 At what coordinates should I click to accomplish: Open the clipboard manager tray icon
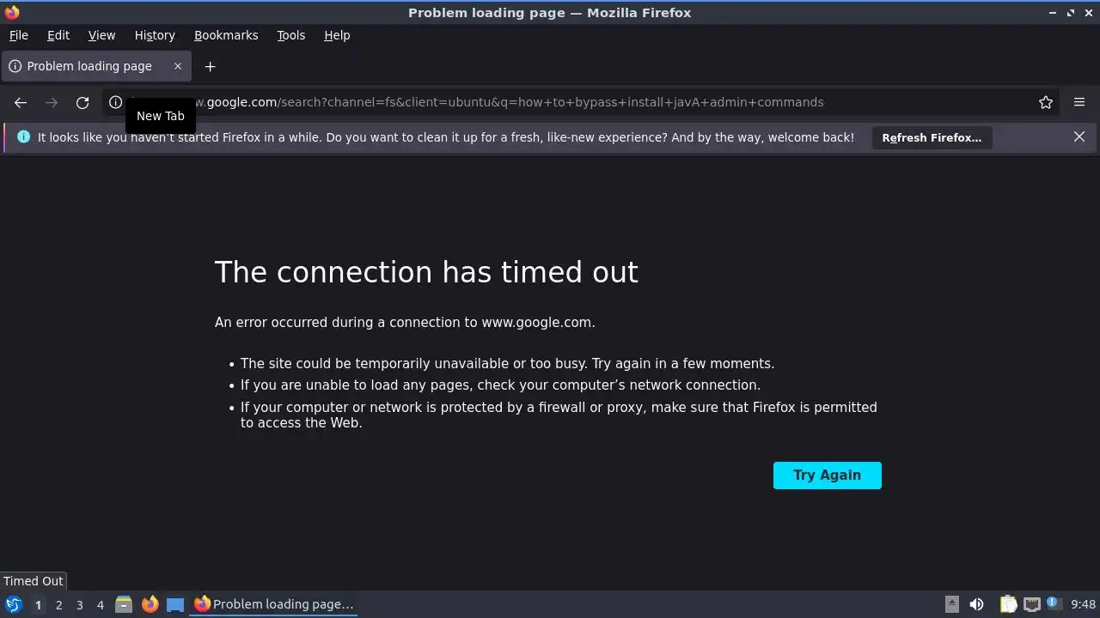[1008, 604]
